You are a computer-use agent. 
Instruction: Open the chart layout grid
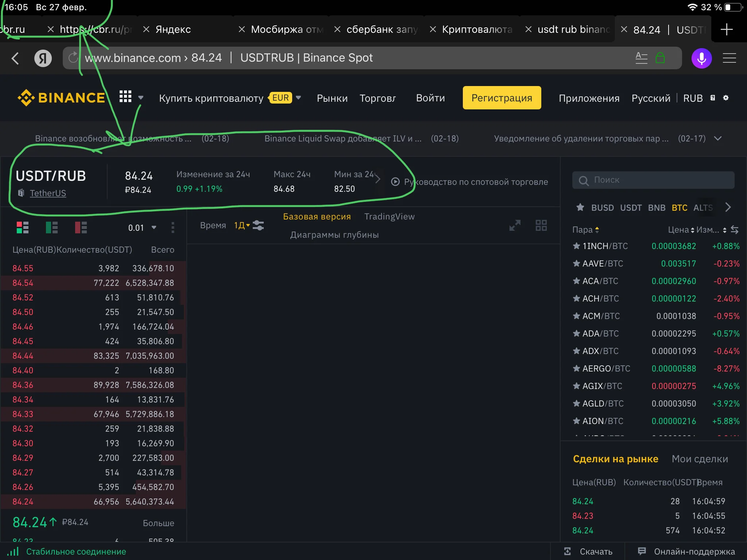click(541, 225)
